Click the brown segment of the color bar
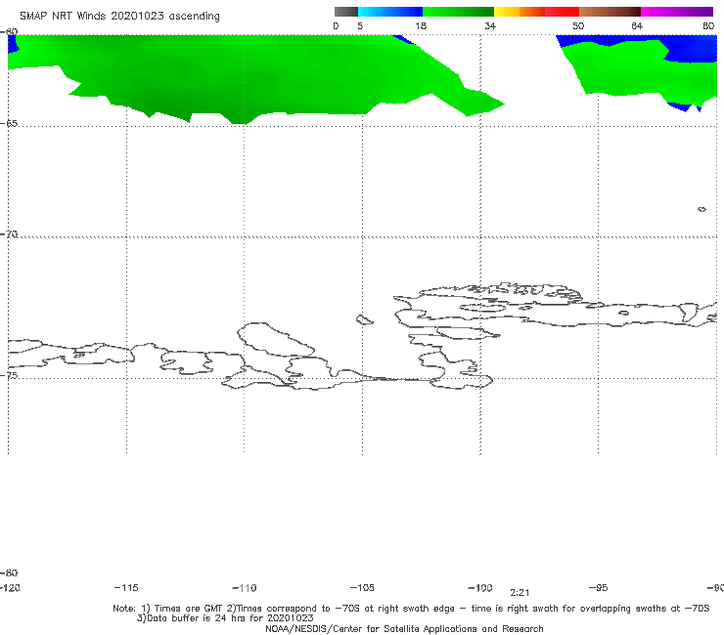The image size is (724, 635). pyautogui.click(x=610, y=12)
